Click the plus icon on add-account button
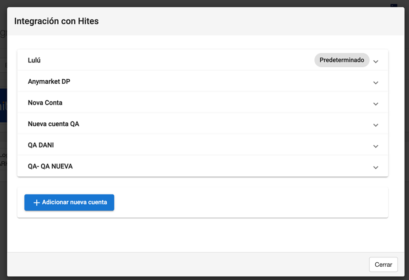409x280 pixels. [x=37, y=202]
